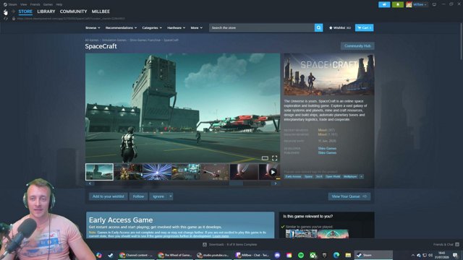Click the Early Access tag
The width and height of the screenshot is (463, 260).
[293, 176]
